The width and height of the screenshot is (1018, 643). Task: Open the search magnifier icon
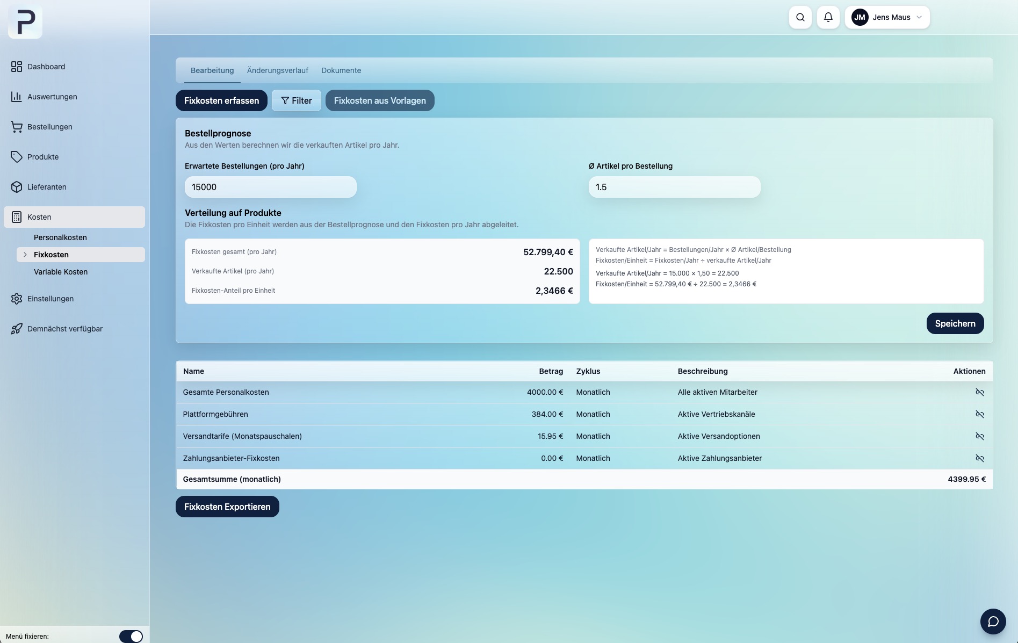tap(800, 17)
